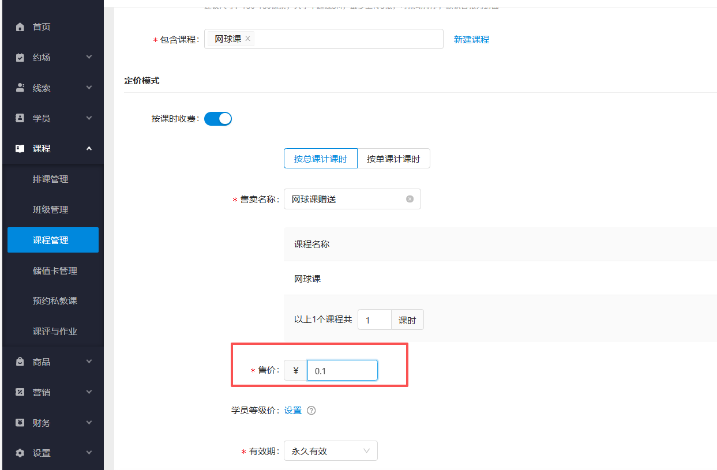This screenshot has height=470, width=717.
Task: Click the 线索 leads icon in sidebar
Action: point(20,87)
